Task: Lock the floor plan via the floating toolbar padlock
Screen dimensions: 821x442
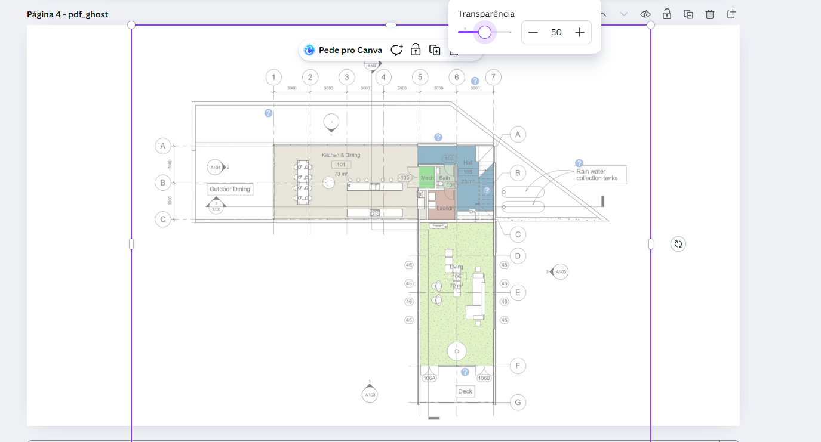Action: click(x=415, y=50)
